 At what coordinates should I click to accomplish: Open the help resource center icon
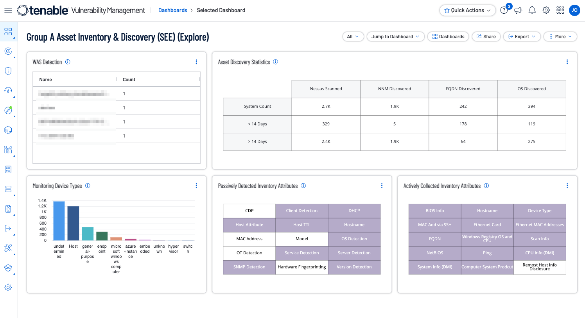click(x=504, y=11)
